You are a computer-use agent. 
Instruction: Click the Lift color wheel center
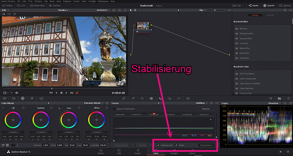[13, 120]
